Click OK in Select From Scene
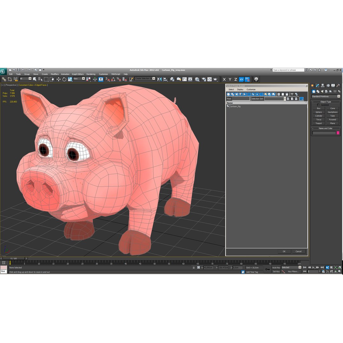 284,251
